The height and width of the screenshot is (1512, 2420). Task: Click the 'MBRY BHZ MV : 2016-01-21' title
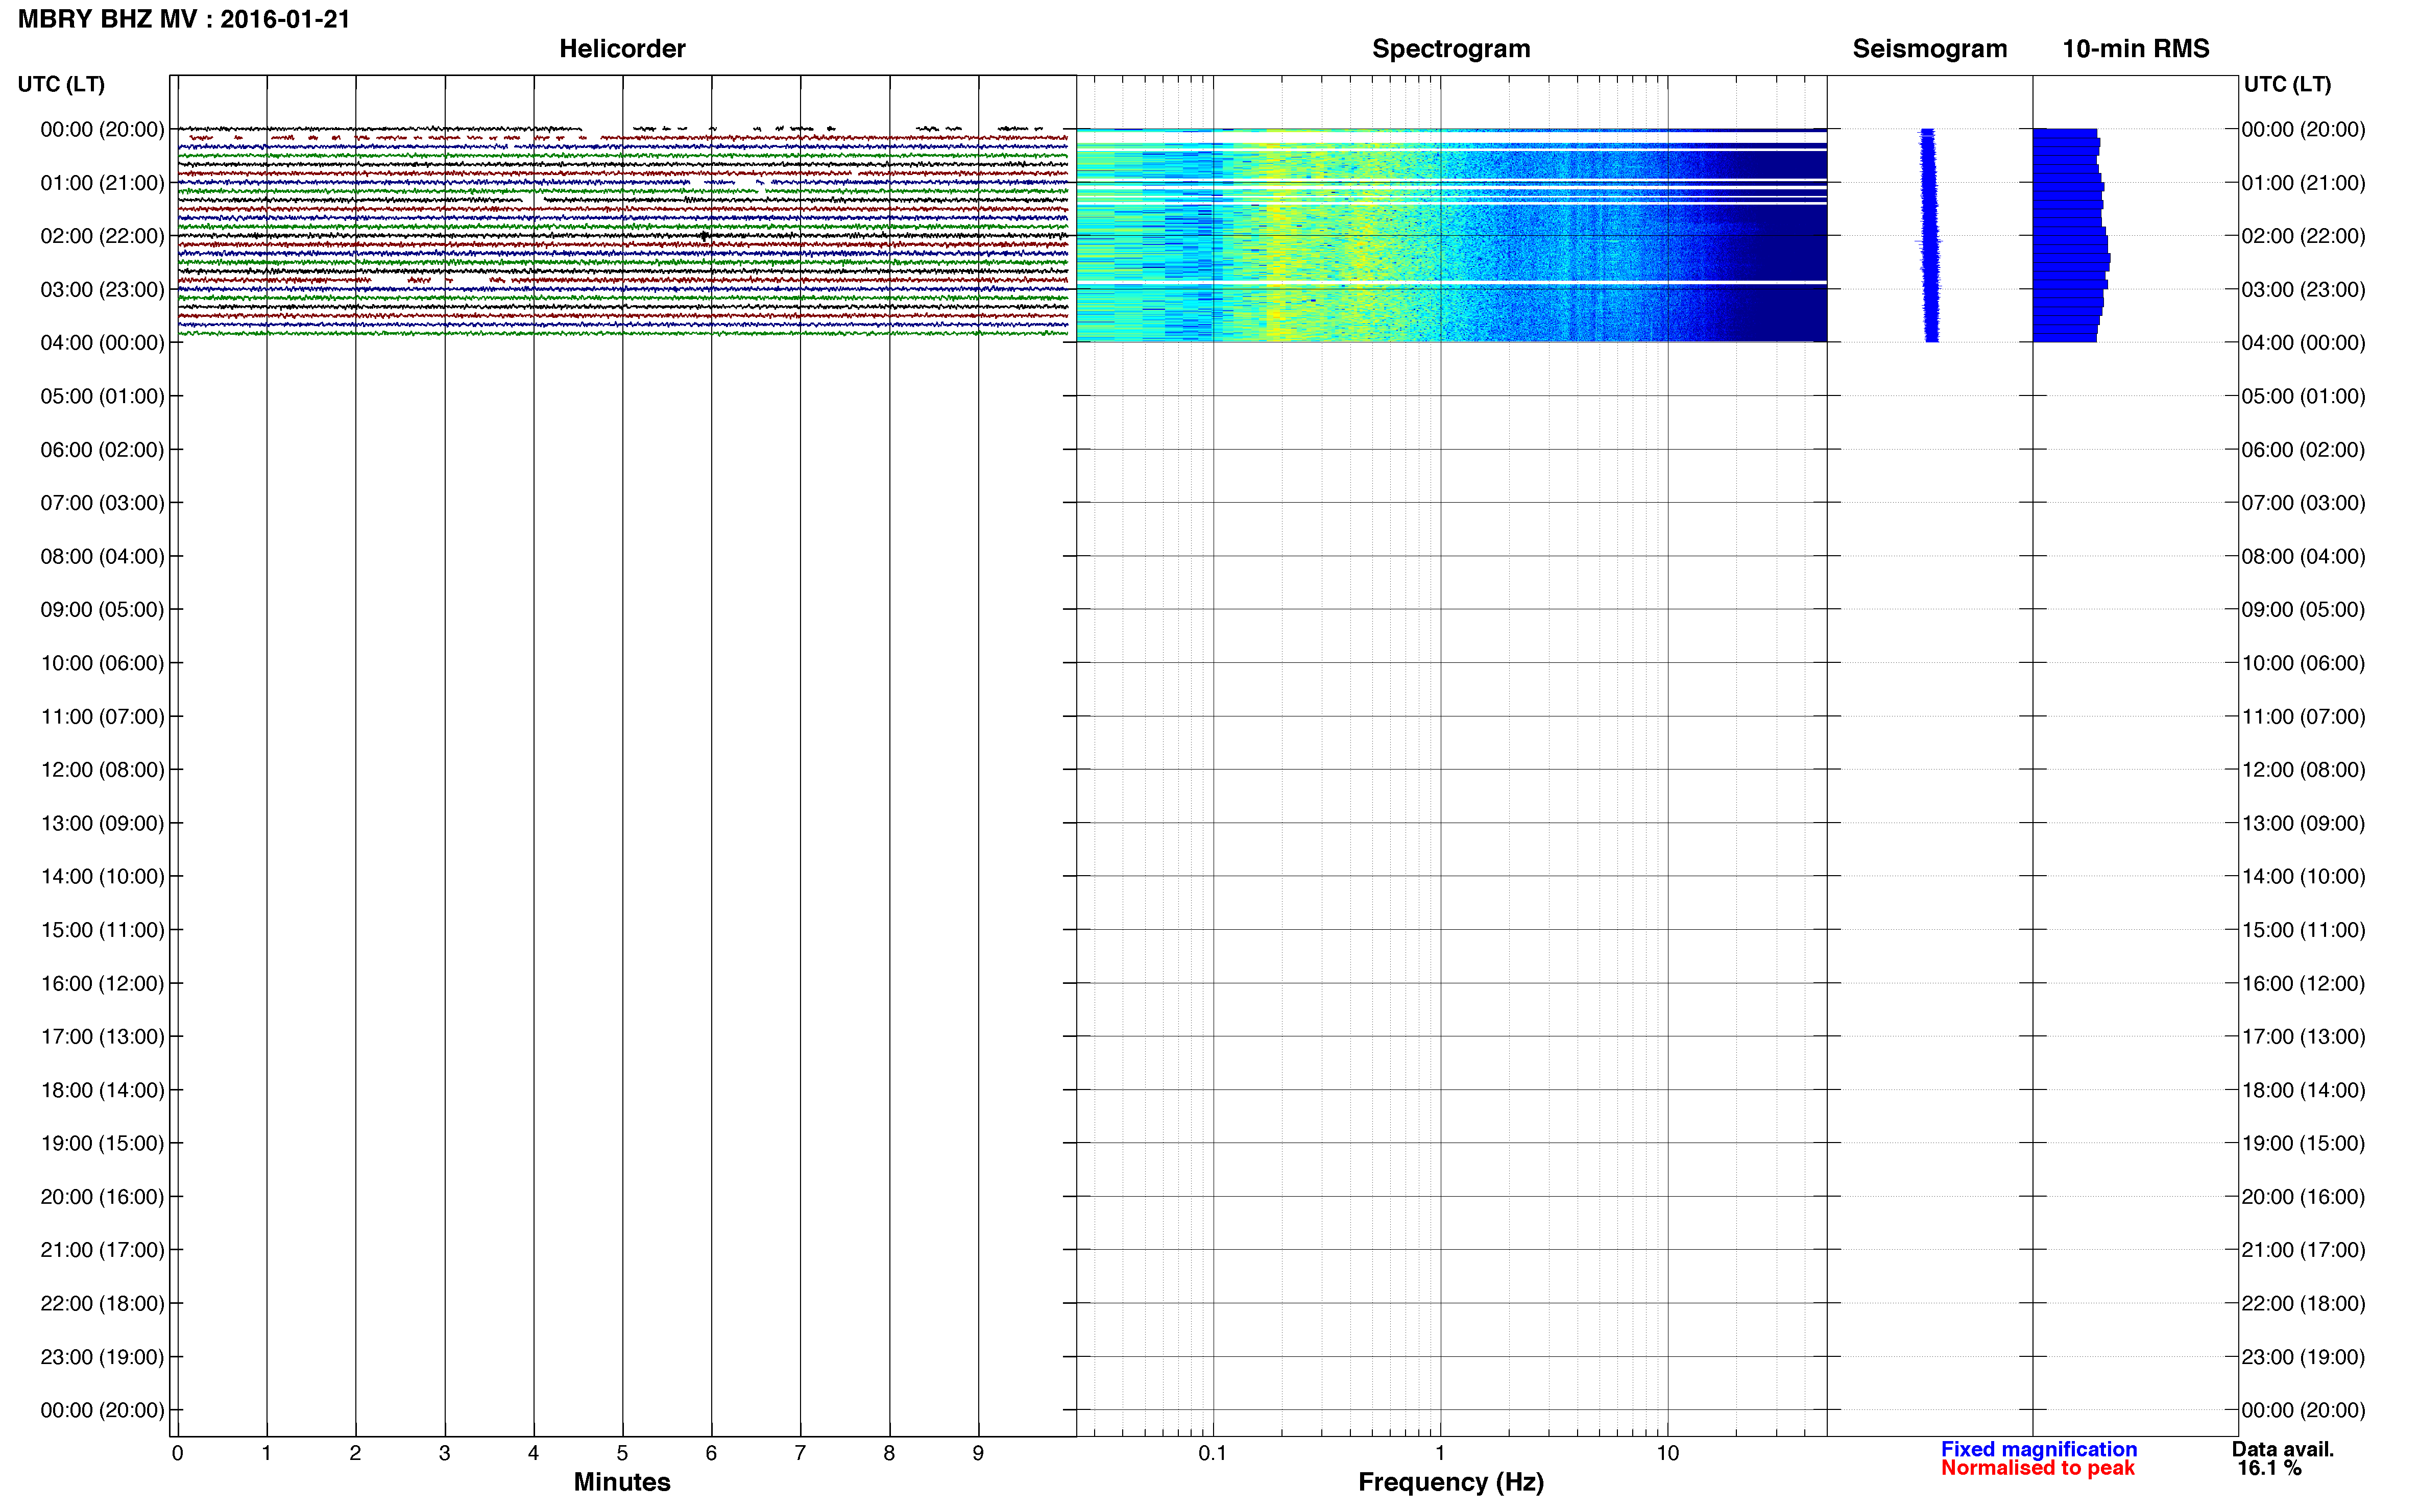pyautogui.click(x=184, y=19)
